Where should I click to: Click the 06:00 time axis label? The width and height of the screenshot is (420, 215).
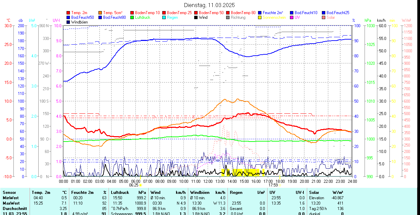click(x=136, y=181)
